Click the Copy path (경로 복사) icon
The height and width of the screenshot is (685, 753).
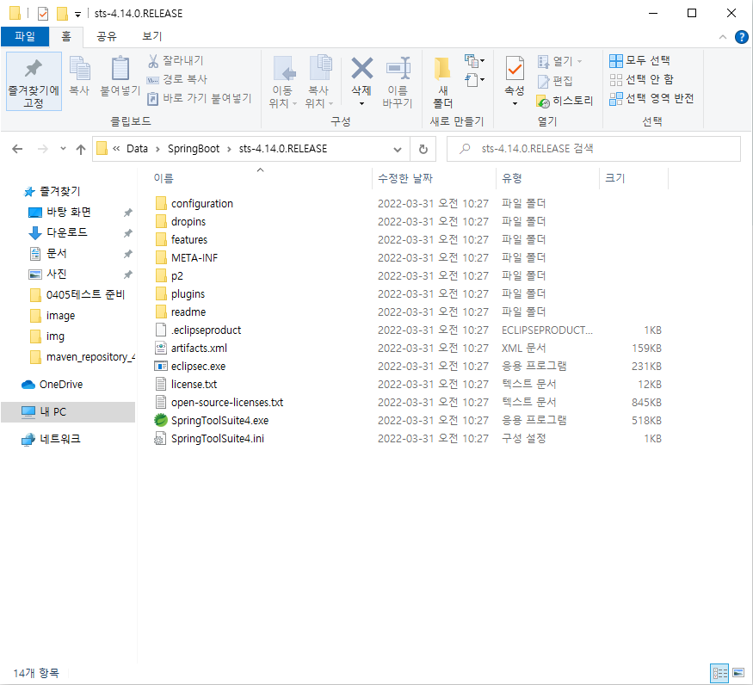point(152,80)
